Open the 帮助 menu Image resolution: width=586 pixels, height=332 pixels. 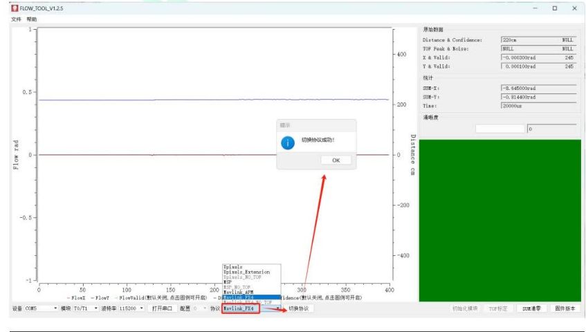[x=32, y=19]
